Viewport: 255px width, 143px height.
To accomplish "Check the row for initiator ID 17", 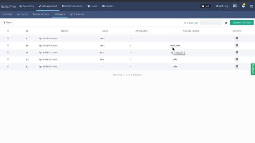I will click(8, 39).
